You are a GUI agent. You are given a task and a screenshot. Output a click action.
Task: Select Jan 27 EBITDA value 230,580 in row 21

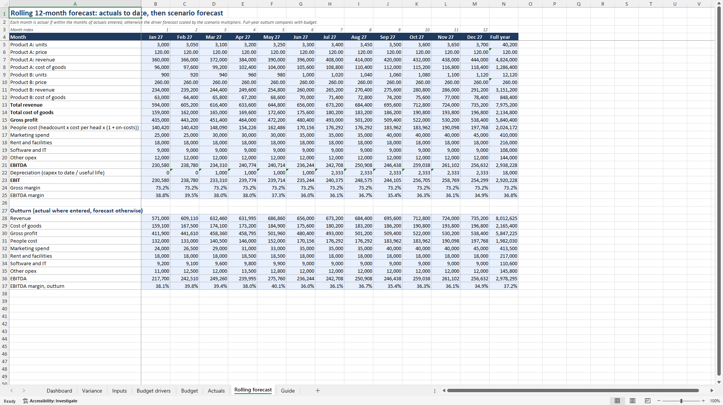(x=156, y=165)
